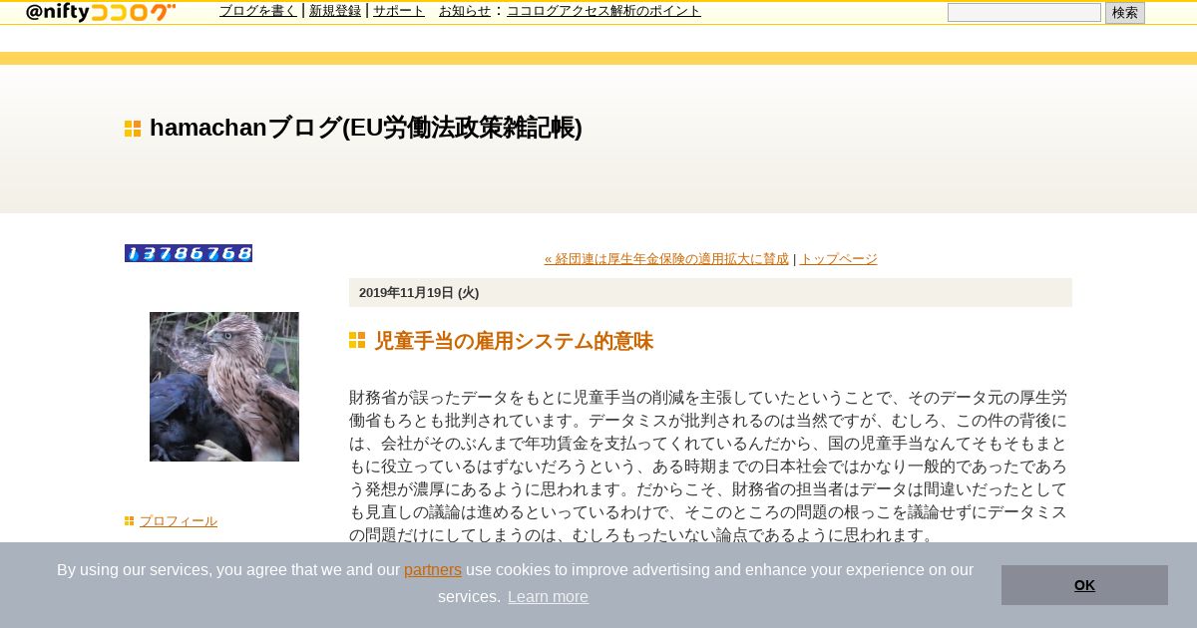The width and height of the screenshot is (1197, 628).
Task: Click the access counter 13786768 image
Action: pos(189,253)
